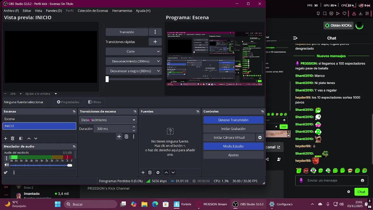Open emoji picker in Kick chat input

click(363, 181)
